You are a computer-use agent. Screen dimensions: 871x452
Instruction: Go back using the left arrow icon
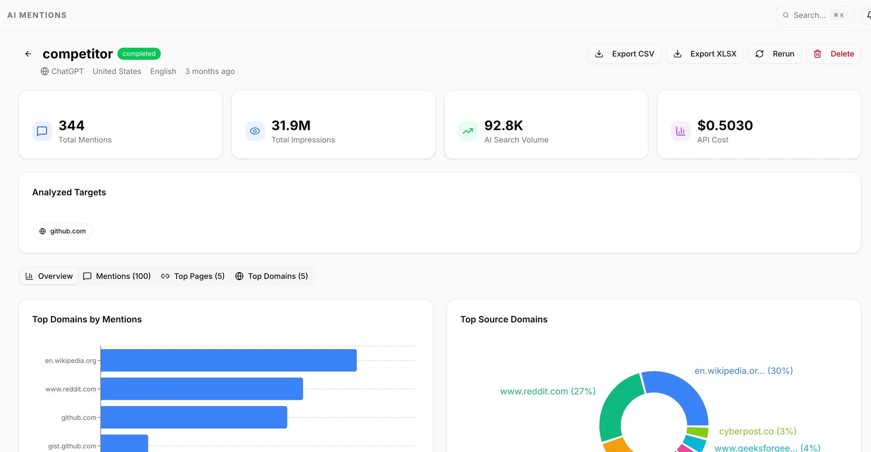click(28, 54)
